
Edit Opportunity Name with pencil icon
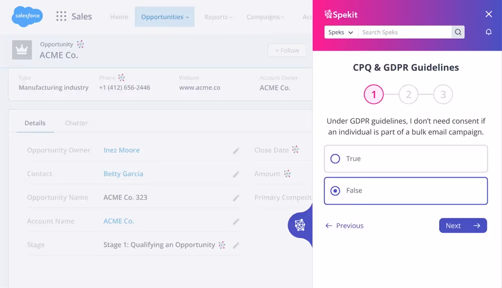point(236,198)
